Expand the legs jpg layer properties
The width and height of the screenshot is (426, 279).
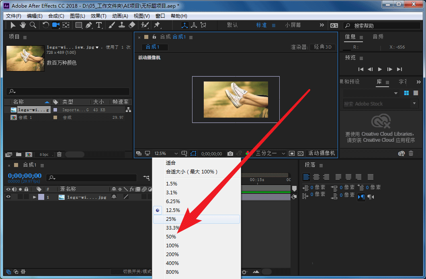coord(35,197)
